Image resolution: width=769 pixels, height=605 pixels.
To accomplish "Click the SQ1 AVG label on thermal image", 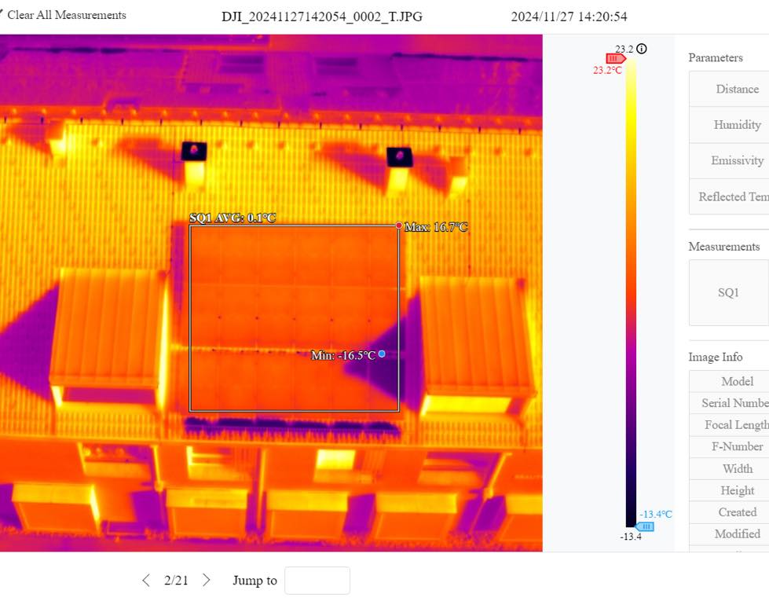I will 233,218.
